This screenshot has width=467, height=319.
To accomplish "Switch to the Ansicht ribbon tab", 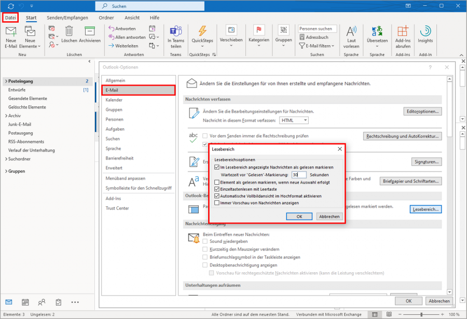I will (x=132, y=17).
